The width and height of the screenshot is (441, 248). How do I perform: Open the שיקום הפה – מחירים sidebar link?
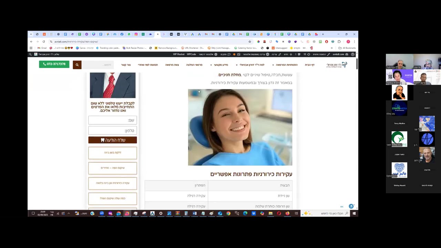[113, 168]
